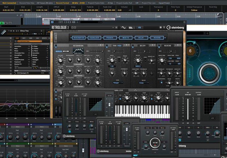
Task: Click the preset save icon beside Retrologue preset field
Action: pos(116,28)
